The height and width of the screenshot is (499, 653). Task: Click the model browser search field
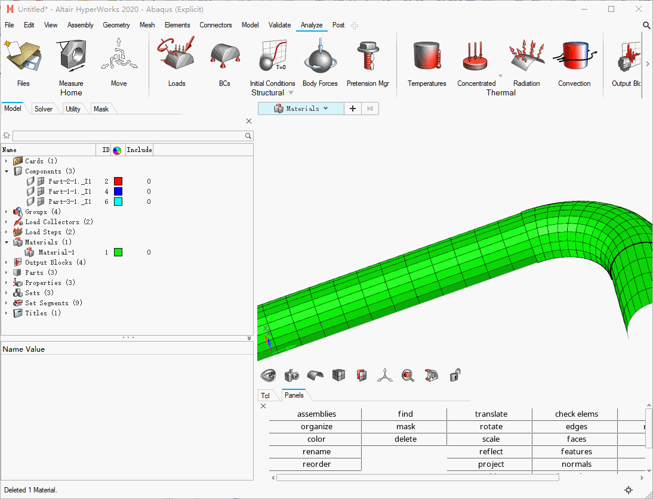point(128,136)
